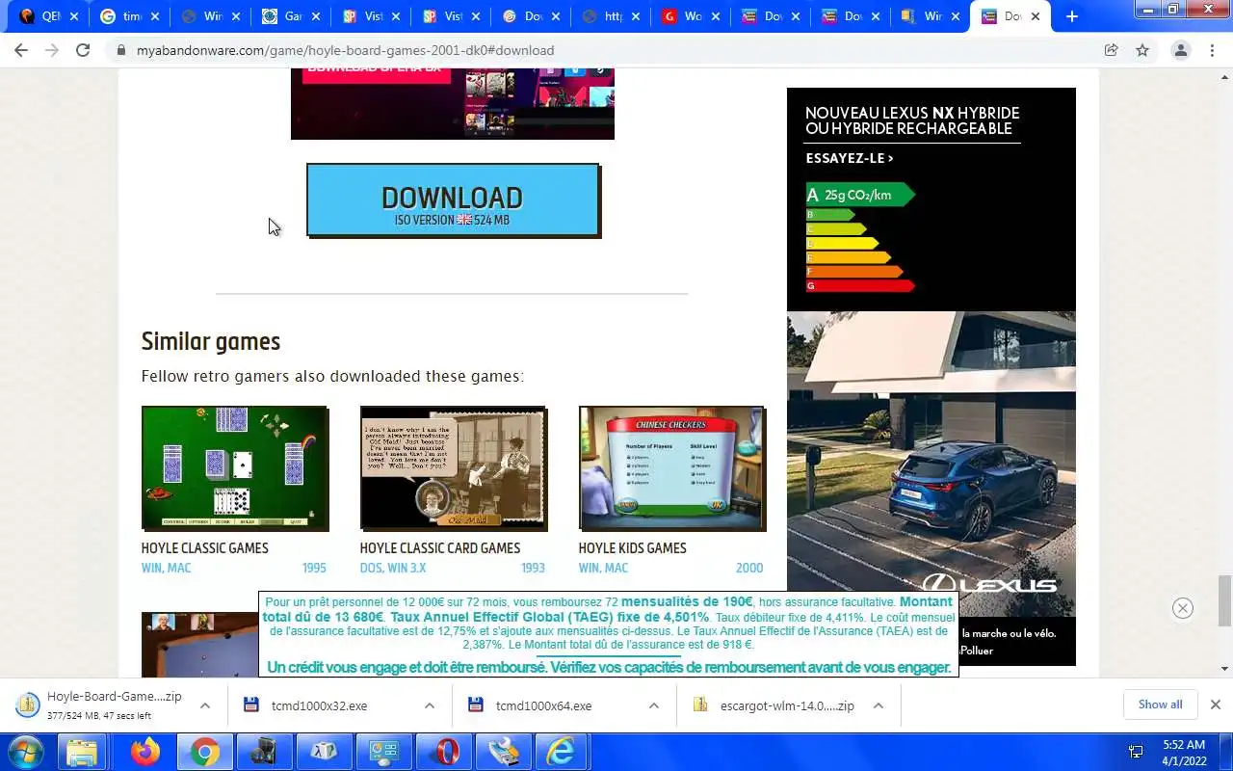
Task: Open the DOS, WIN 3.X platform link
Action: [x=392, y=568]
